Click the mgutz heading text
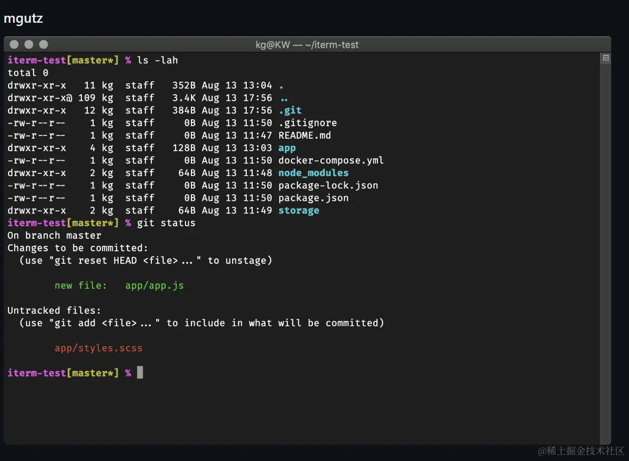Screen dimensions: 629x461 [x=23, y=19]
